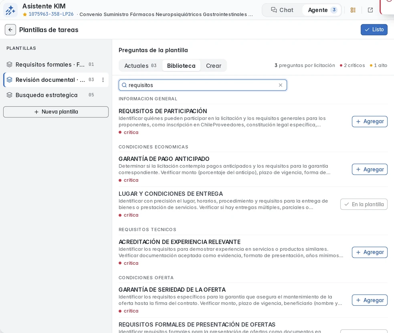This screenshot has height=333, width=394.
Task: Select the Biblioteca tab
Action: (x=181, y=66)
